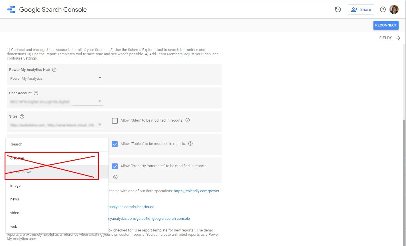
Task: Uncheck Allow "Tables" to be modified
Action: pos(115,144)
